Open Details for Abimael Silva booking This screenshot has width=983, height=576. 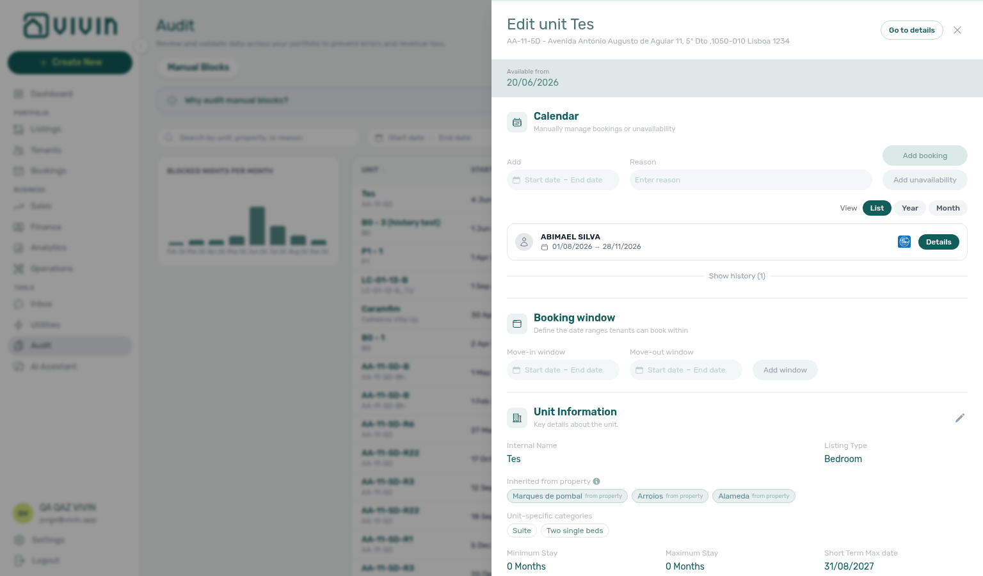tap(939, 242)
